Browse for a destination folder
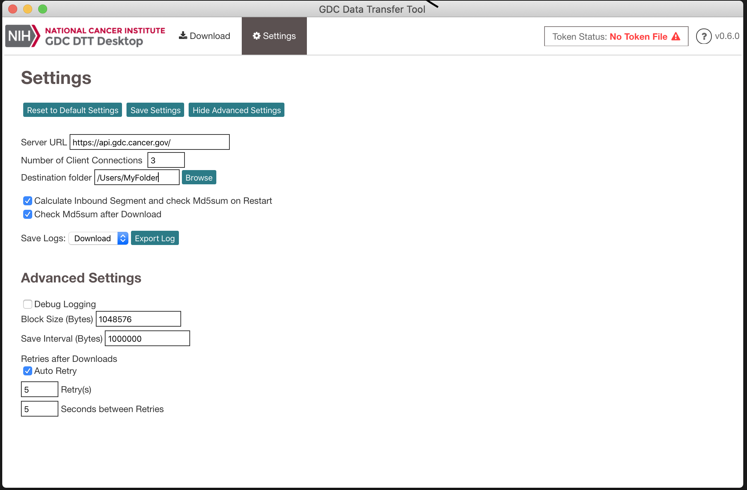 click(199, 178)
